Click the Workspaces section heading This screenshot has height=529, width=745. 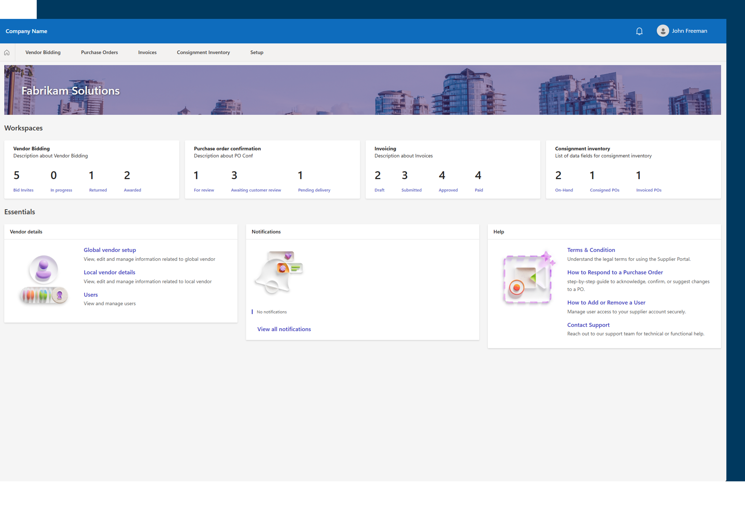pyautogui.click(x=23, y=128)
